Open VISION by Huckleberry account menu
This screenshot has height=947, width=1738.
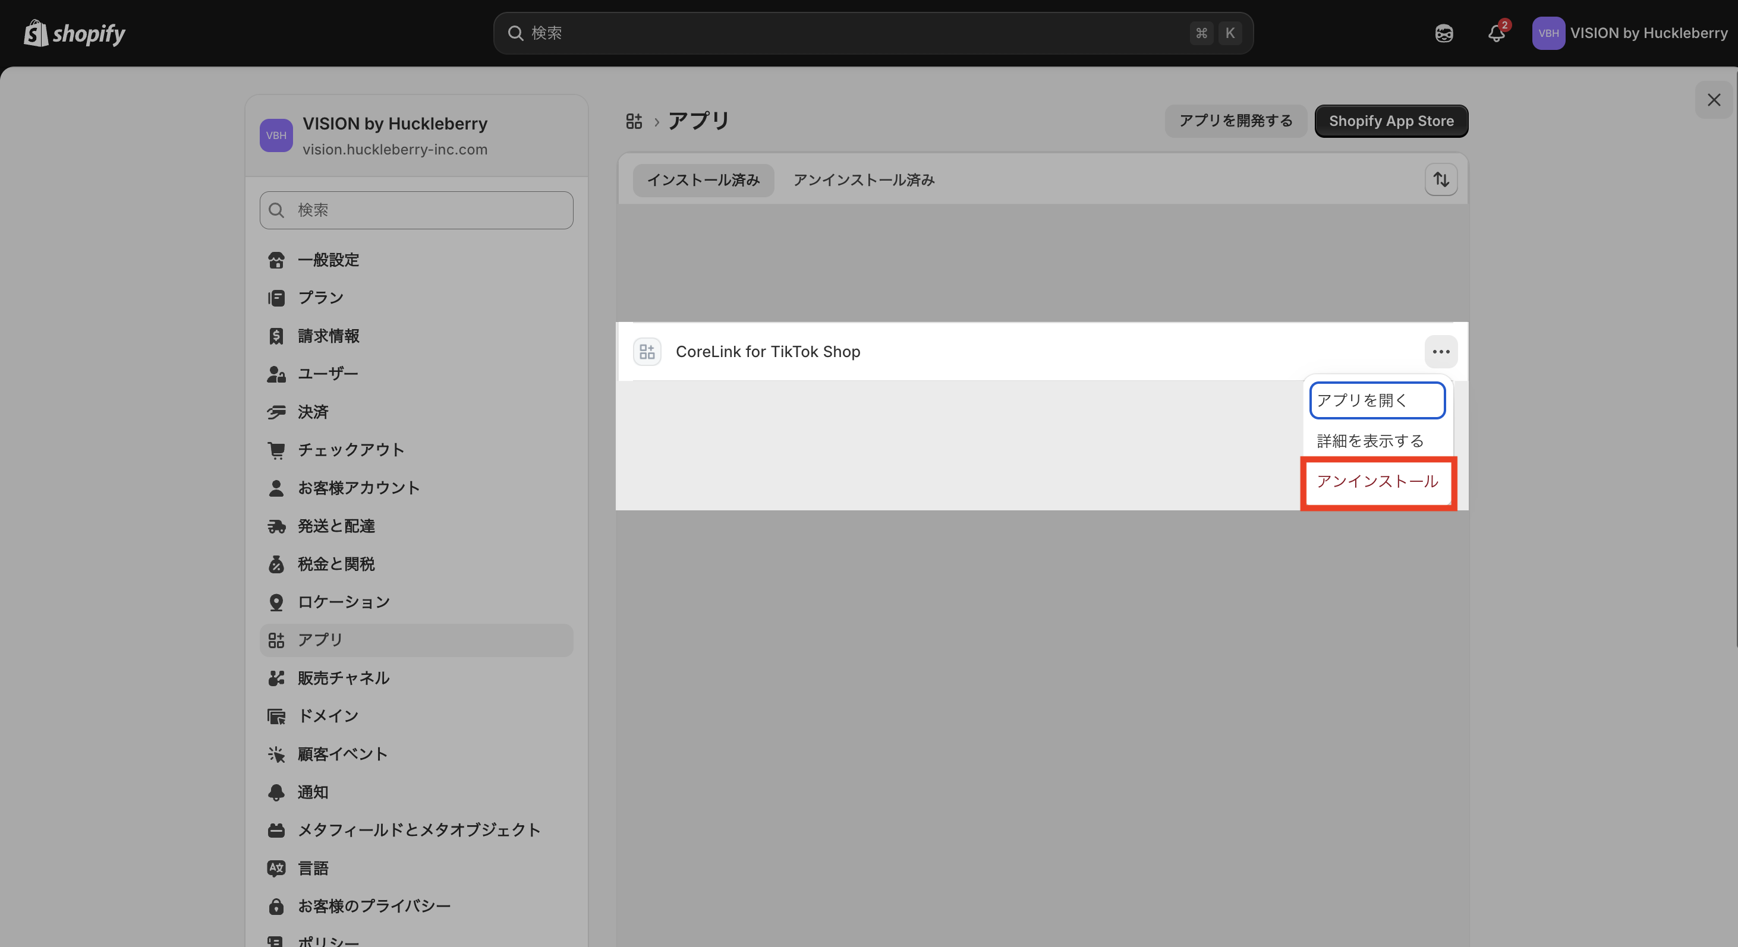(1630, 33)
